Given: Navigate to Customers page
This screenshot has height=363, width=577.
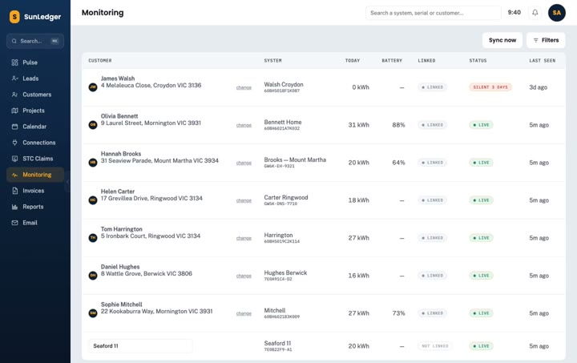Looking at the screenshot, I should [35, 95].
